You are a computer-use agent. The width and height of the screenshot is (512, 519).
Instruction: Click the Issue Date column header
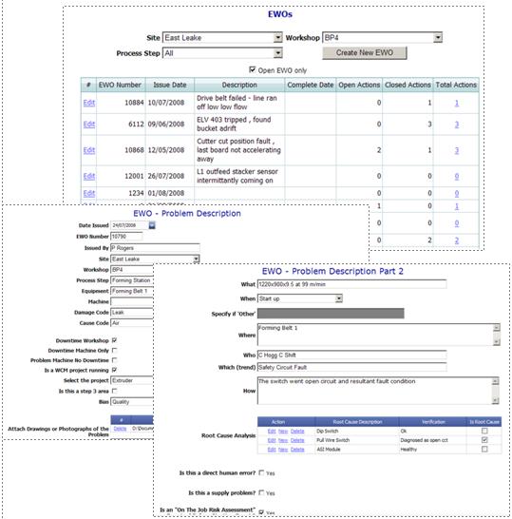[170, 85]
